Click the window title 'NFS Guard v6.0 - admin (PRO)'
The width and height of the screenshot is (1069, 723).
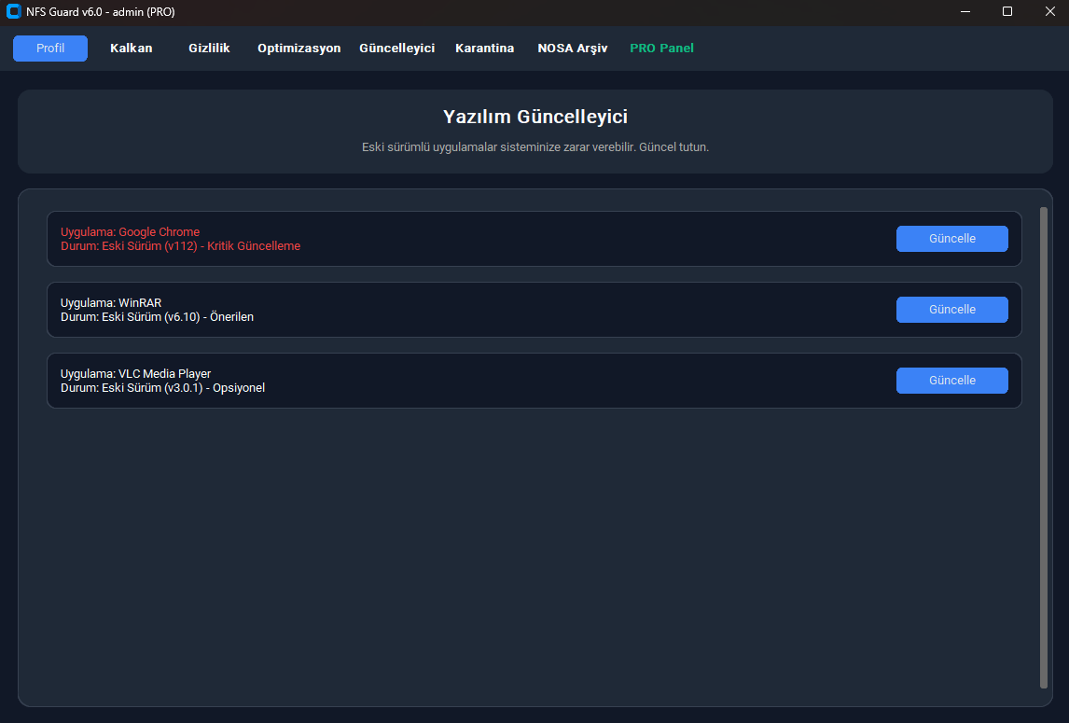coord(100,12)
